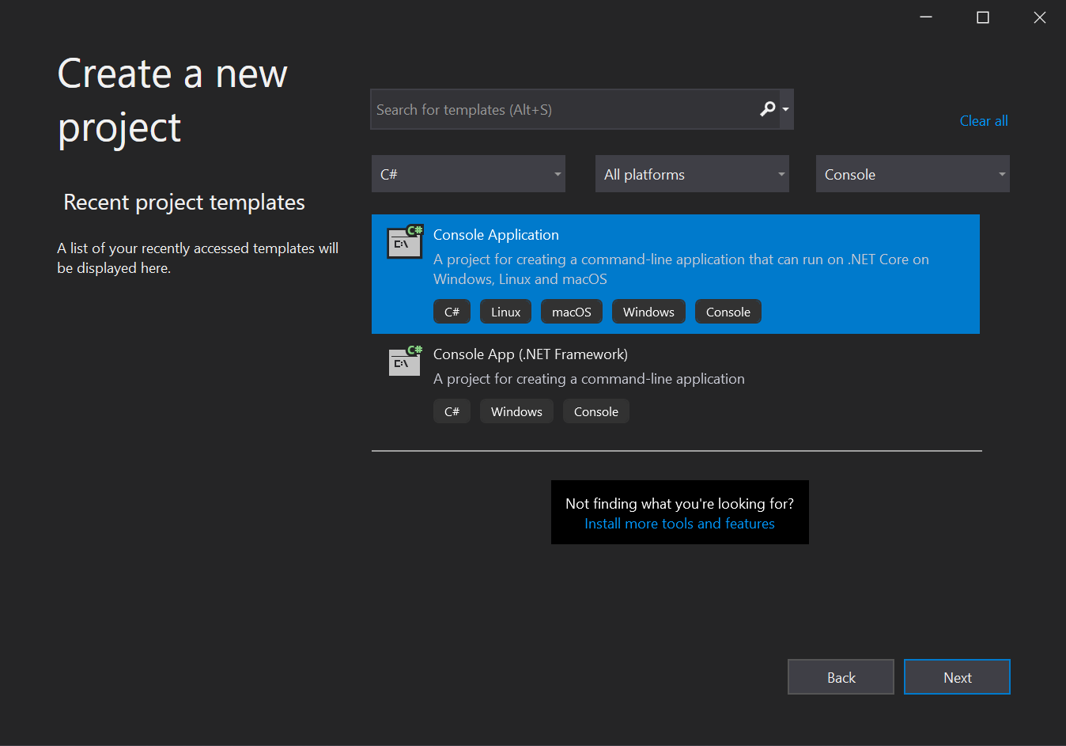Open the All platforms dropdown
Screen dimensions: 1066x746
pyautogui.click(x=692, y=173)
